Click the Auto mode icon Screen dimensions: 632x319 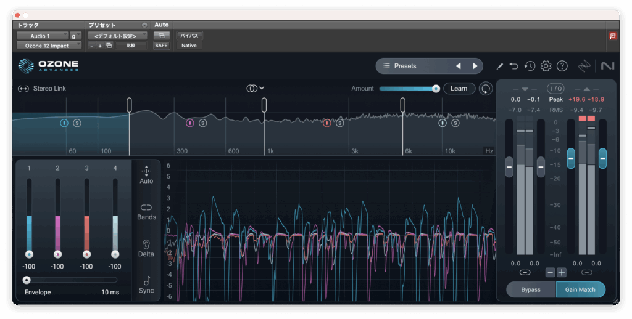[x=146, y=172]
